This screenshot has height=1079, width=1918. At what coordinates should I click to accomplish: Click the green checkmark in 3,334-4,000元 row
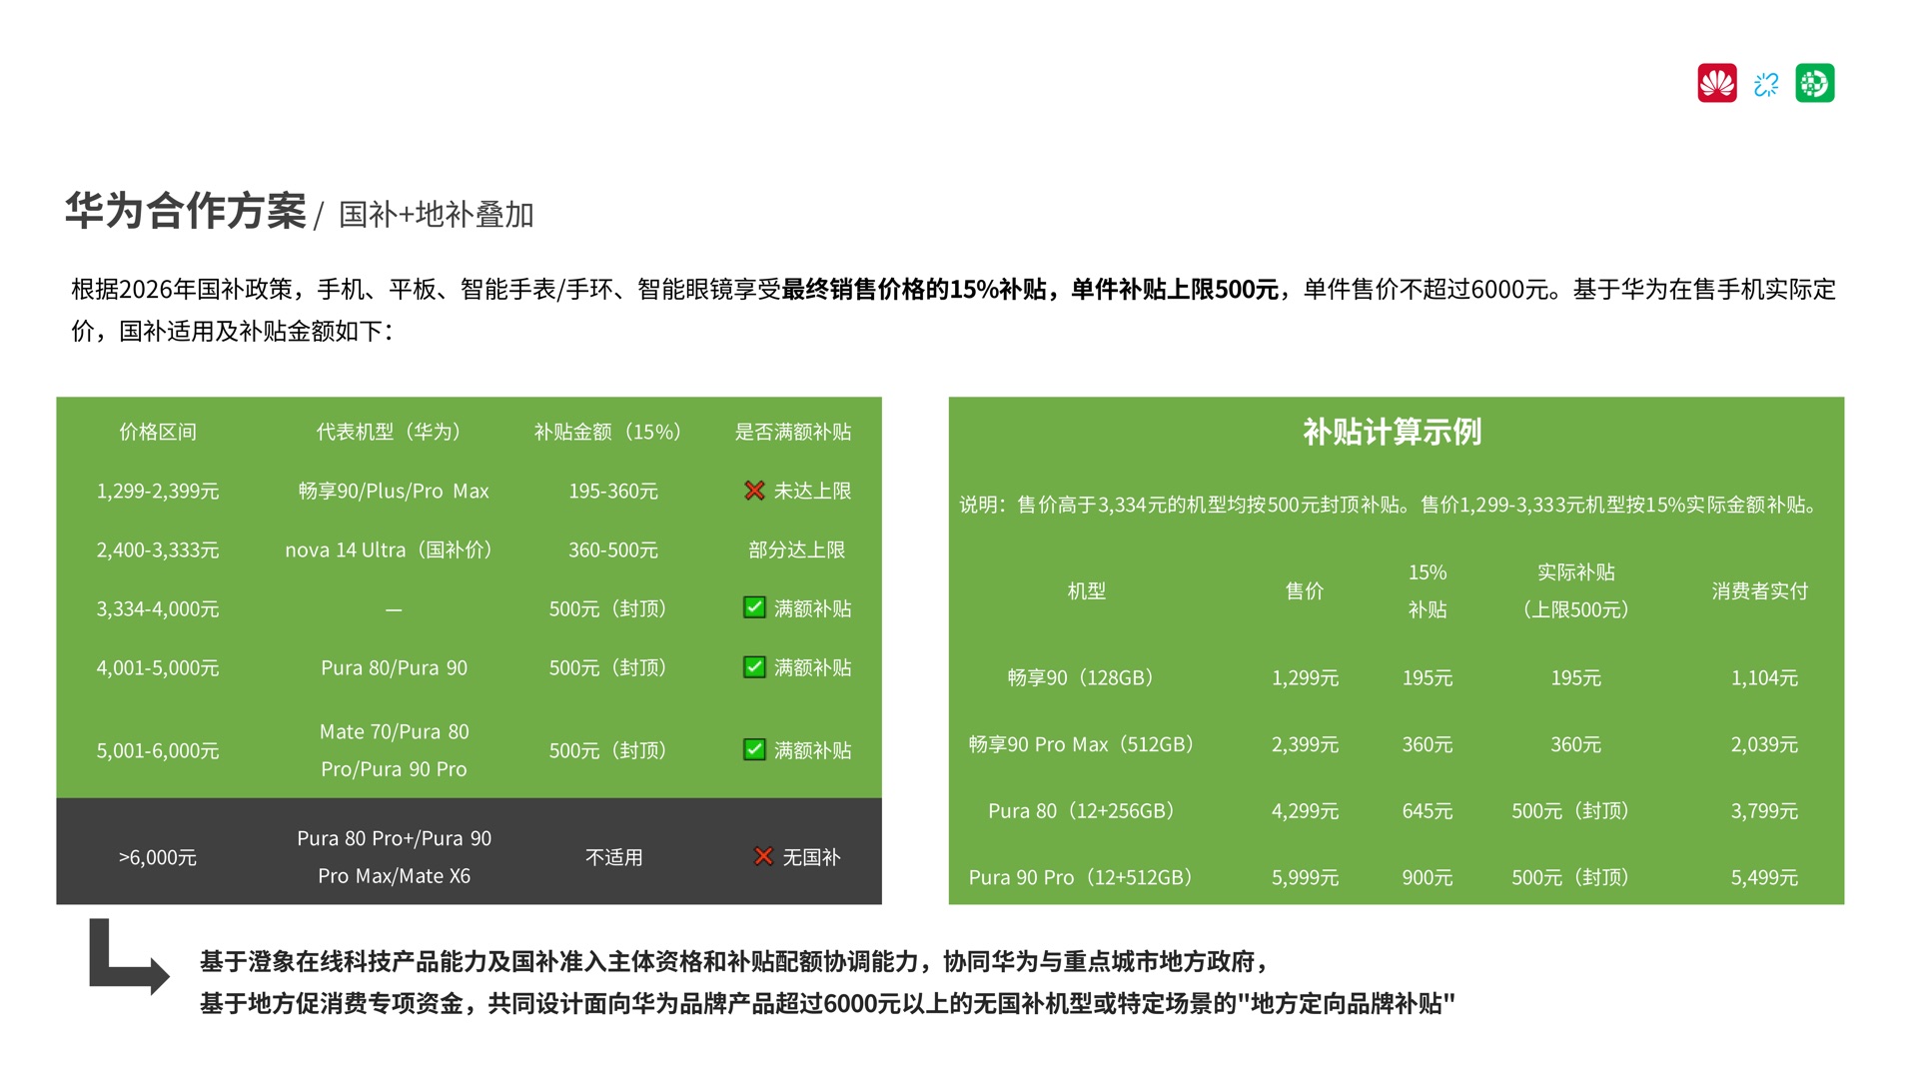click(x=754, y=607)
